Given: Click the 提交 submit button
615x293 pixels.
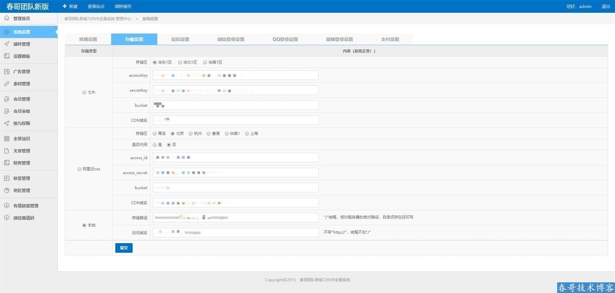Looking at the screenshot, I should [x=124, y=248].
